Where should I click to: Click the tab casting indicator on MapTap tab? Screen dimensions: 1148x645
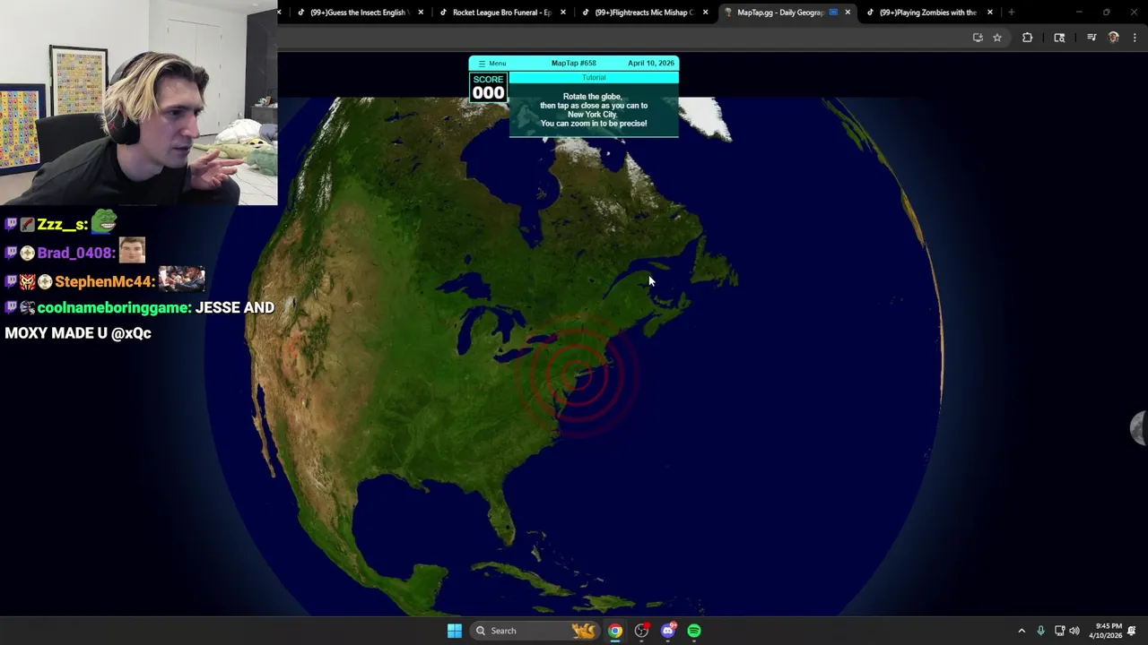(x=833, y=13)
